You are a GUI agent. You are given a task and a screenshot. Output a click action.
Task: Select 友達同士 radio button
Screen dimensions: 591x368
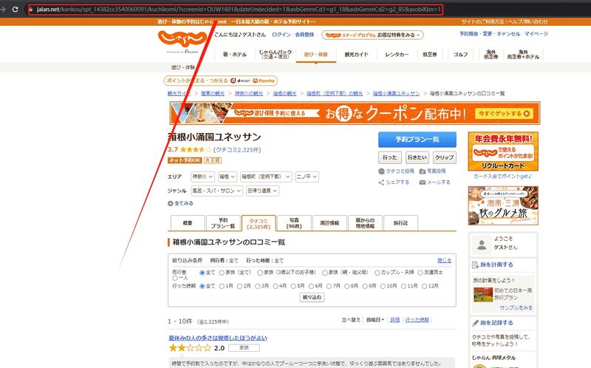point(420,273)
